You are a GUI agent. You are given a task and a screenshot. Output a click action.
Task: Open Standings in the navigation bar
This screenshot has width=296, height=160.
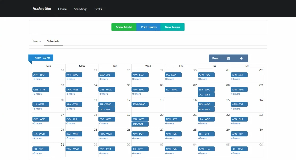(x=81, y=9)
